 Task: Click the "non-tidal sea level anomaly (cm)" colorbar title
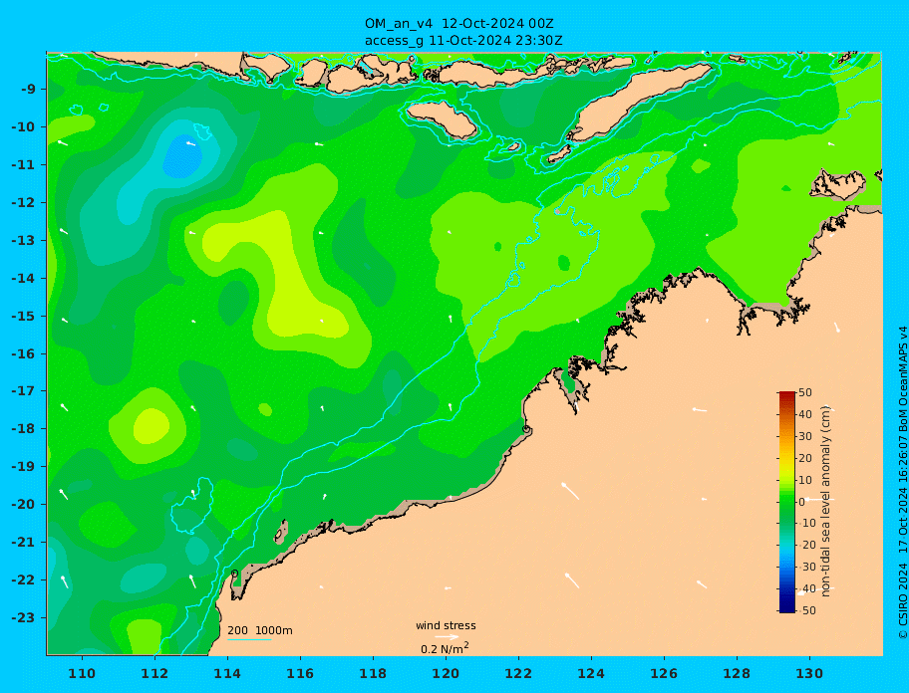826,501
